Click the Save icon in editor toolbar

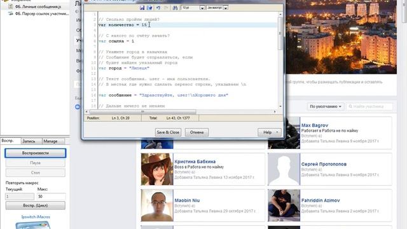click(142, 8)
